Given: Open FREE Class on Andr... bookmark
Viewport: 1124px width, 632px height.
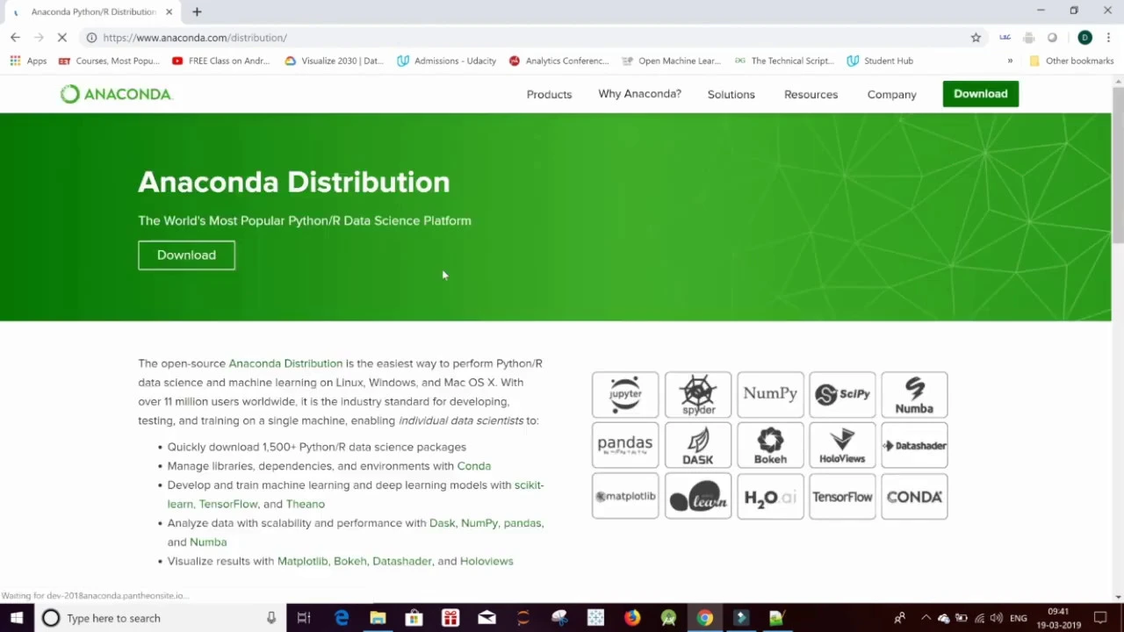Looking at the screenshot, I should tap(221, 61).
